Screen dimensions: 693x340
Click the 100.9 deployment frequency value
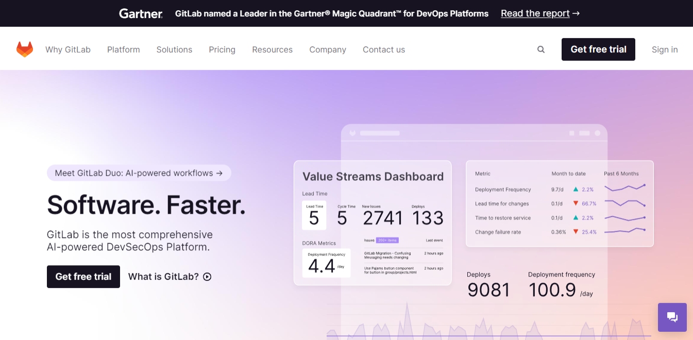click(552, 290)
